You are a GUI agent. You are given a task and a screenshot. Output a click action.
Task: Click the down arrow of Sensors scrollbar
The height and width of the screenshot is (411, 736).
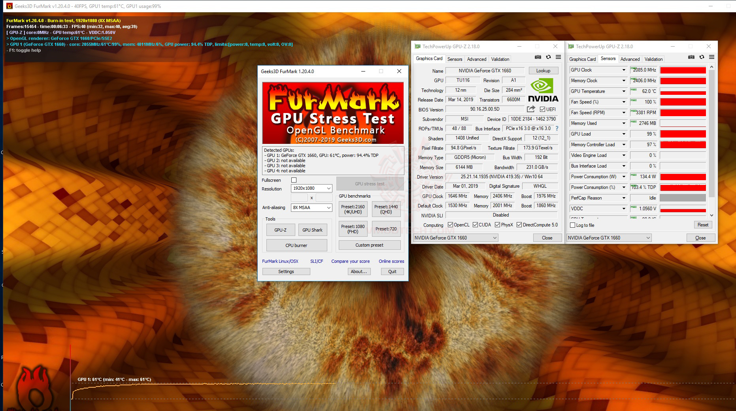[x=711, y=215]
